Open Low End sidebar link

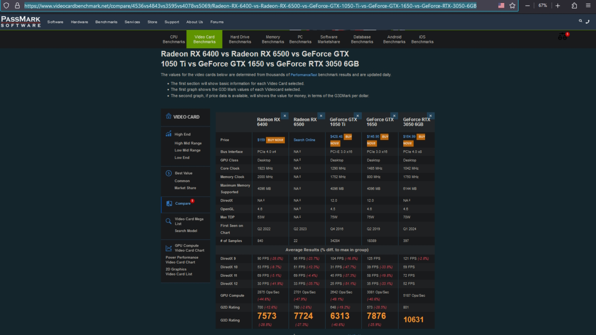(182, 158)
